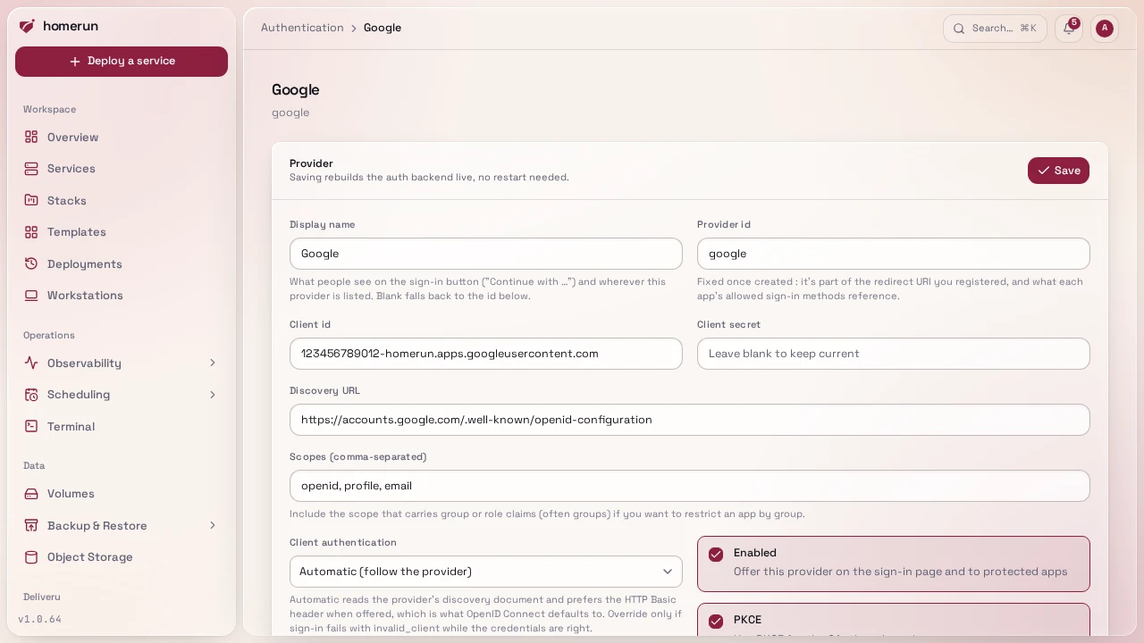Open the Deployments history icon
Viewport: 1144px width, 643px height.
(31, 263)
